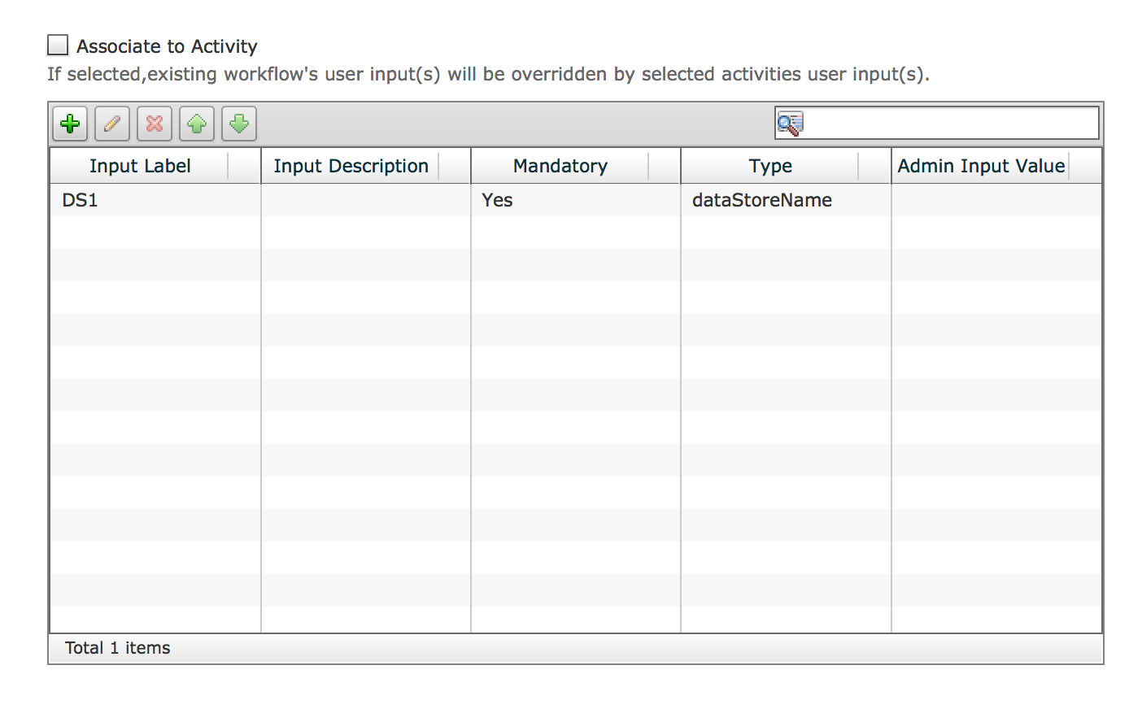Click inside the table search field
The height and width of the screenshot is (709, 1142).
[x=937, y=124]
